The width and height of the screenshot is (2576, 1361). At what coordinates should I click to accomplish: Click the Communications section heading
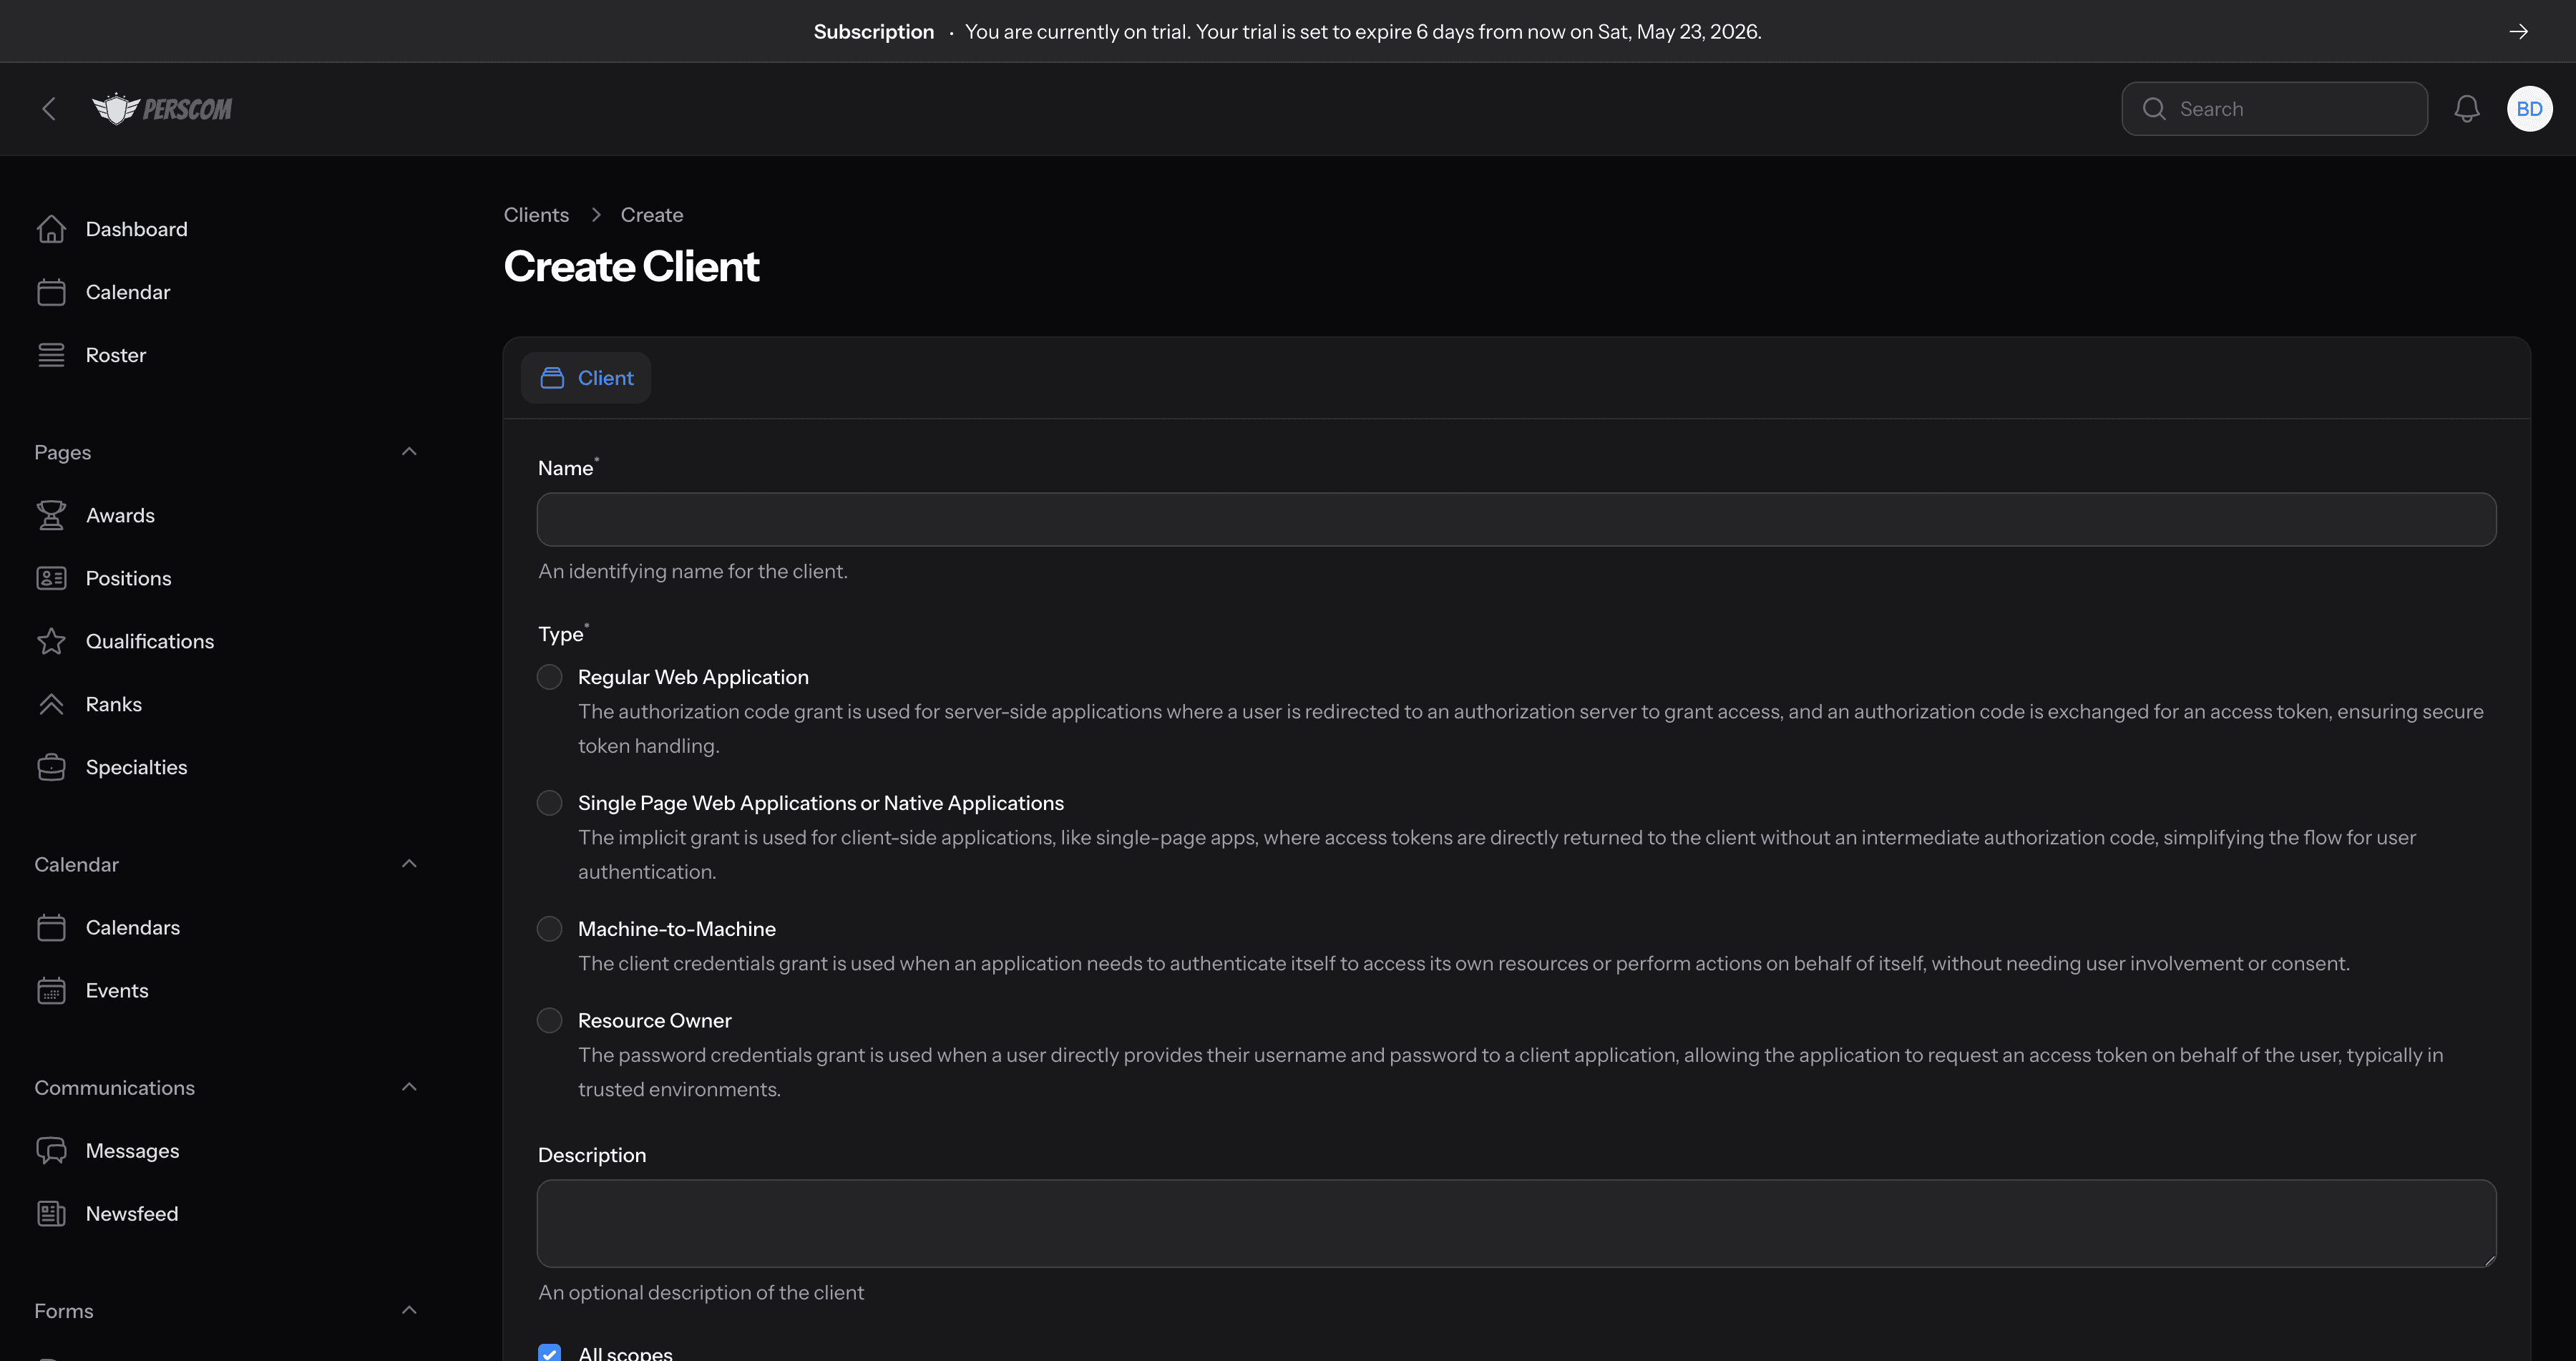point(114,1087)
